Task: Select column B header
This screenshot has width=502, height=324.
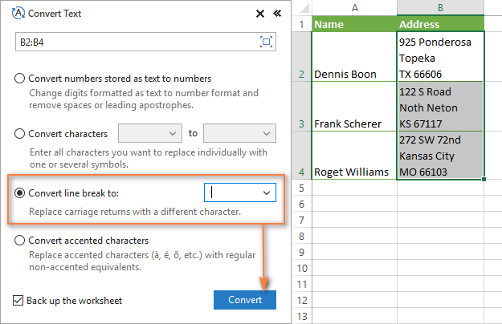Action: [x=440, y=7]
